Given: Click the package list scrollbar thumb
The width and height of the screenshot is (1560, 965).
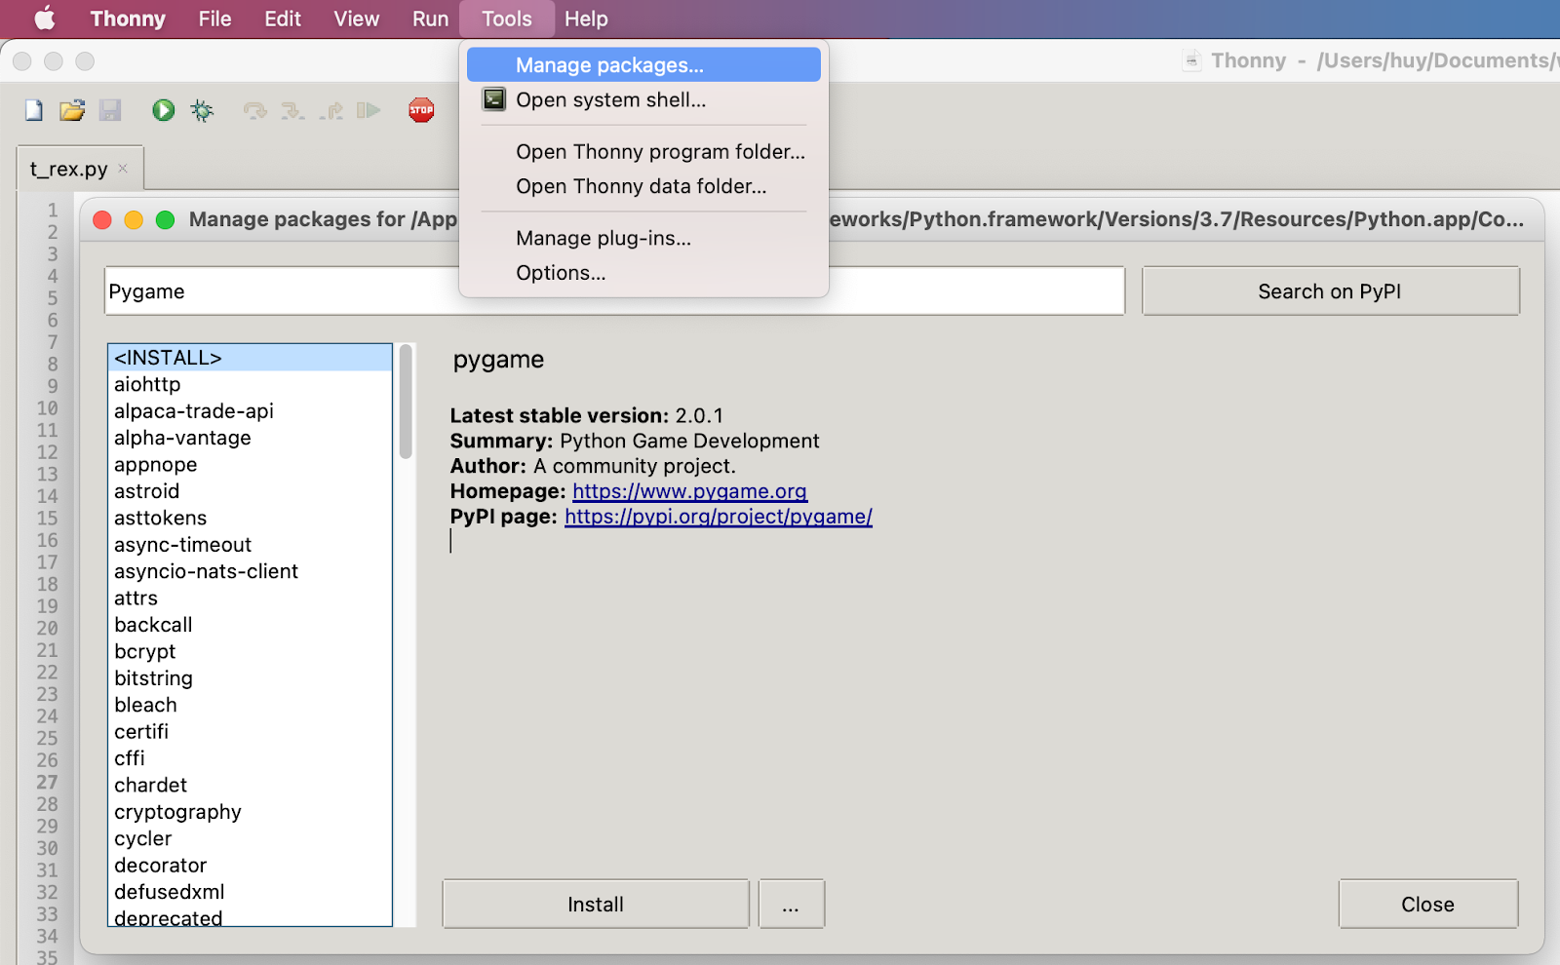Looking at the screenshot, I should click(x=406, y=402).
